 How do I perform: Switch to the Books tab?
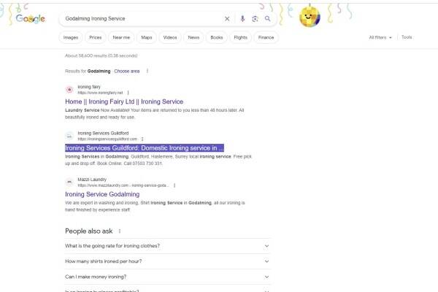[217, 37]
